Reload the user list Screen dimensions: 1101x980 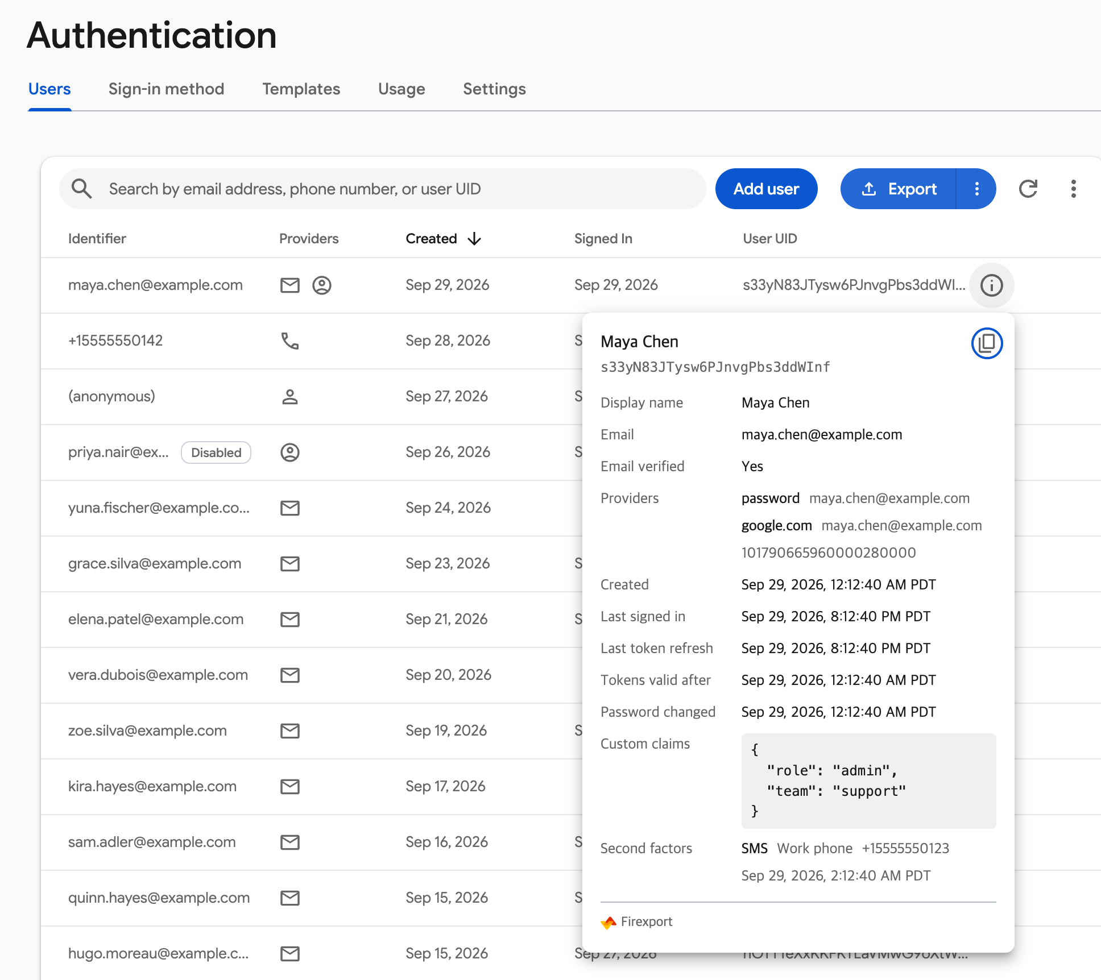1028,189
